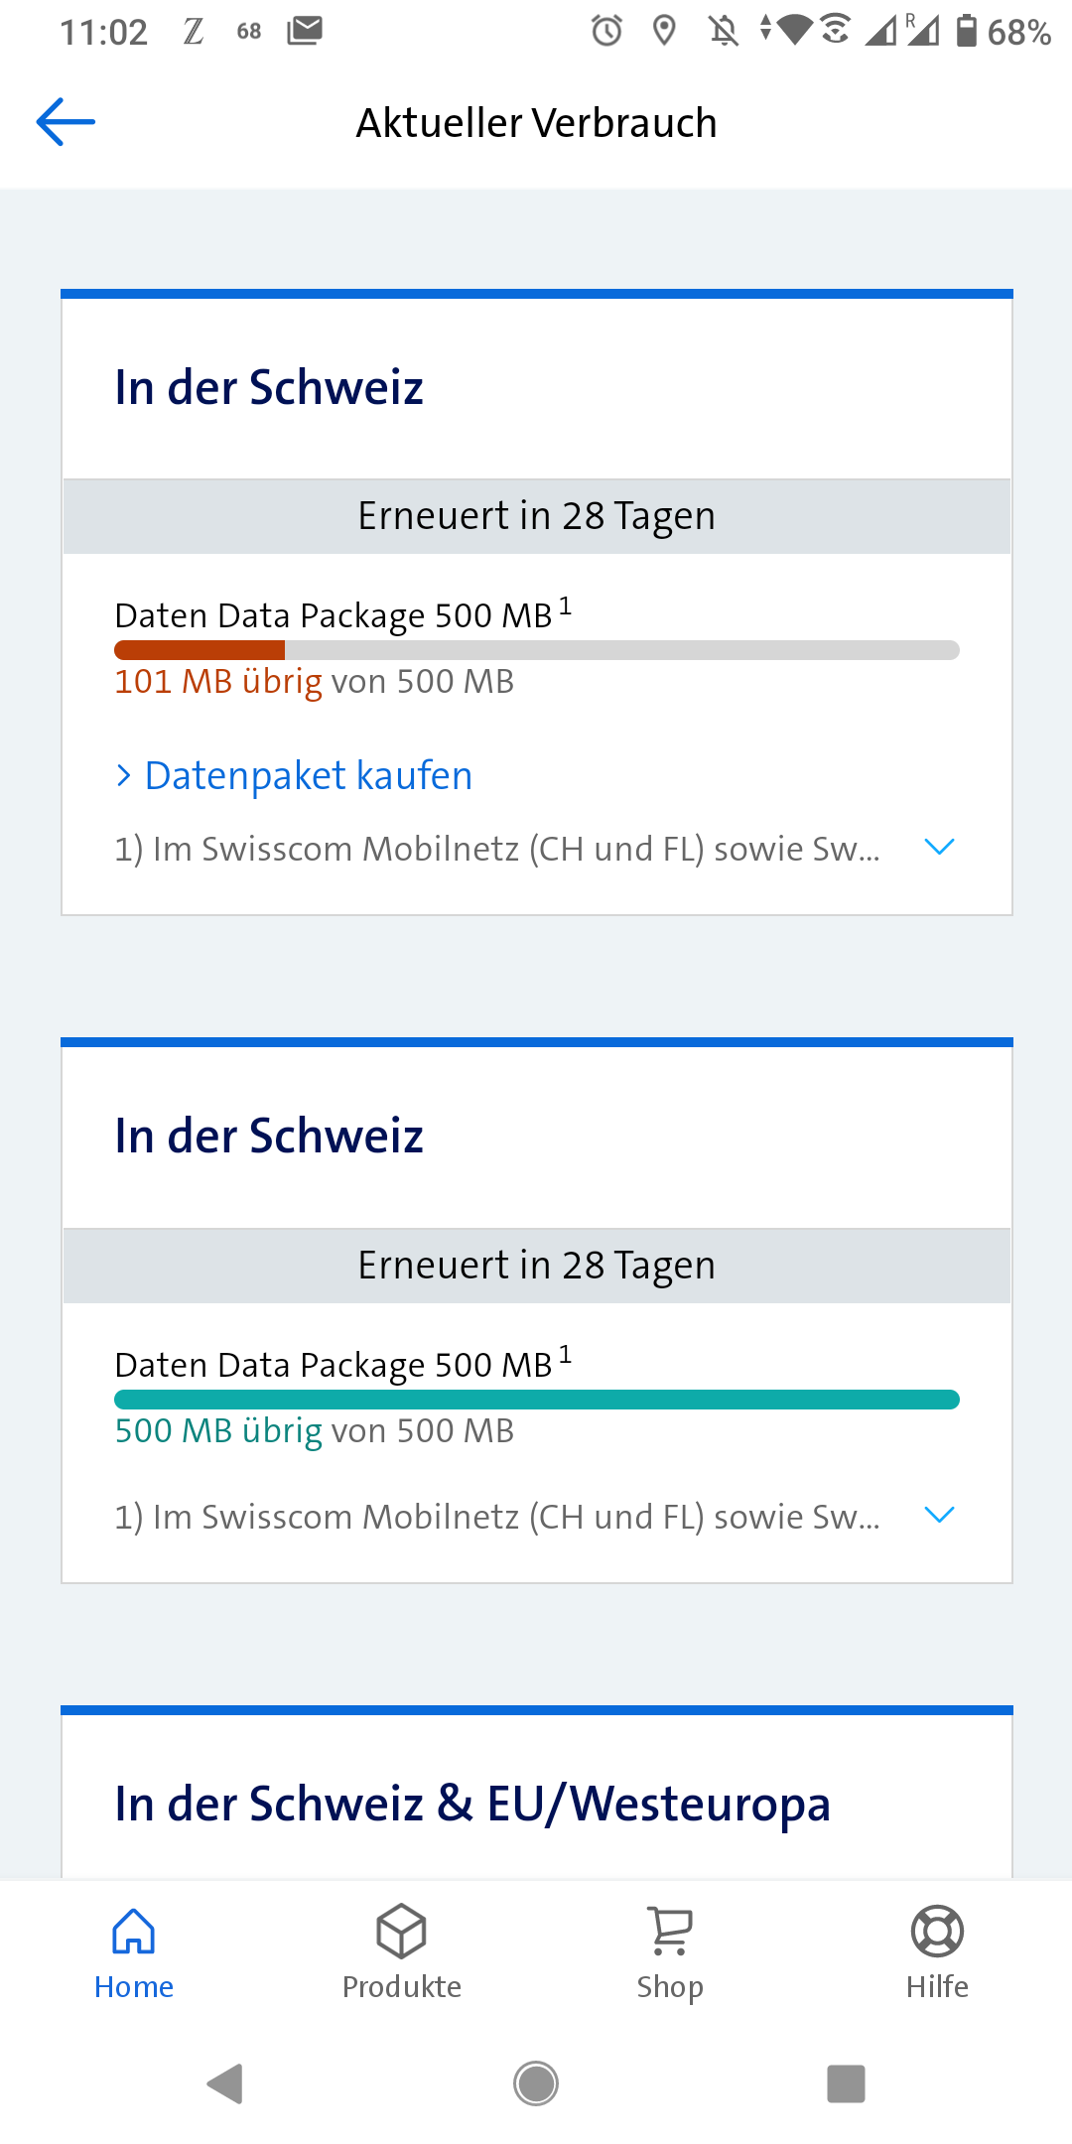Go to the Shop cart icon

670,1932
